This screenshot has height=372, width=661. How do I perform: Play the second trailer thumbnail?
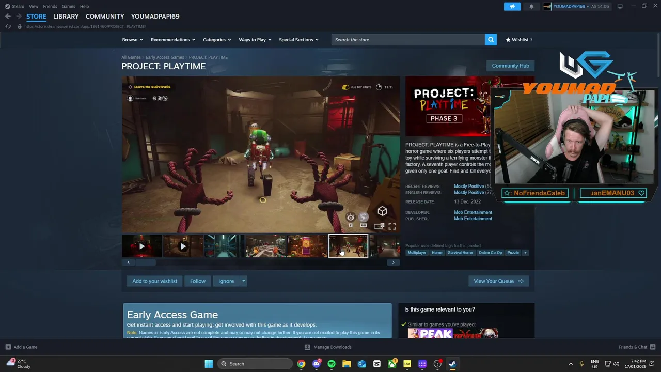tap(183, 246)
